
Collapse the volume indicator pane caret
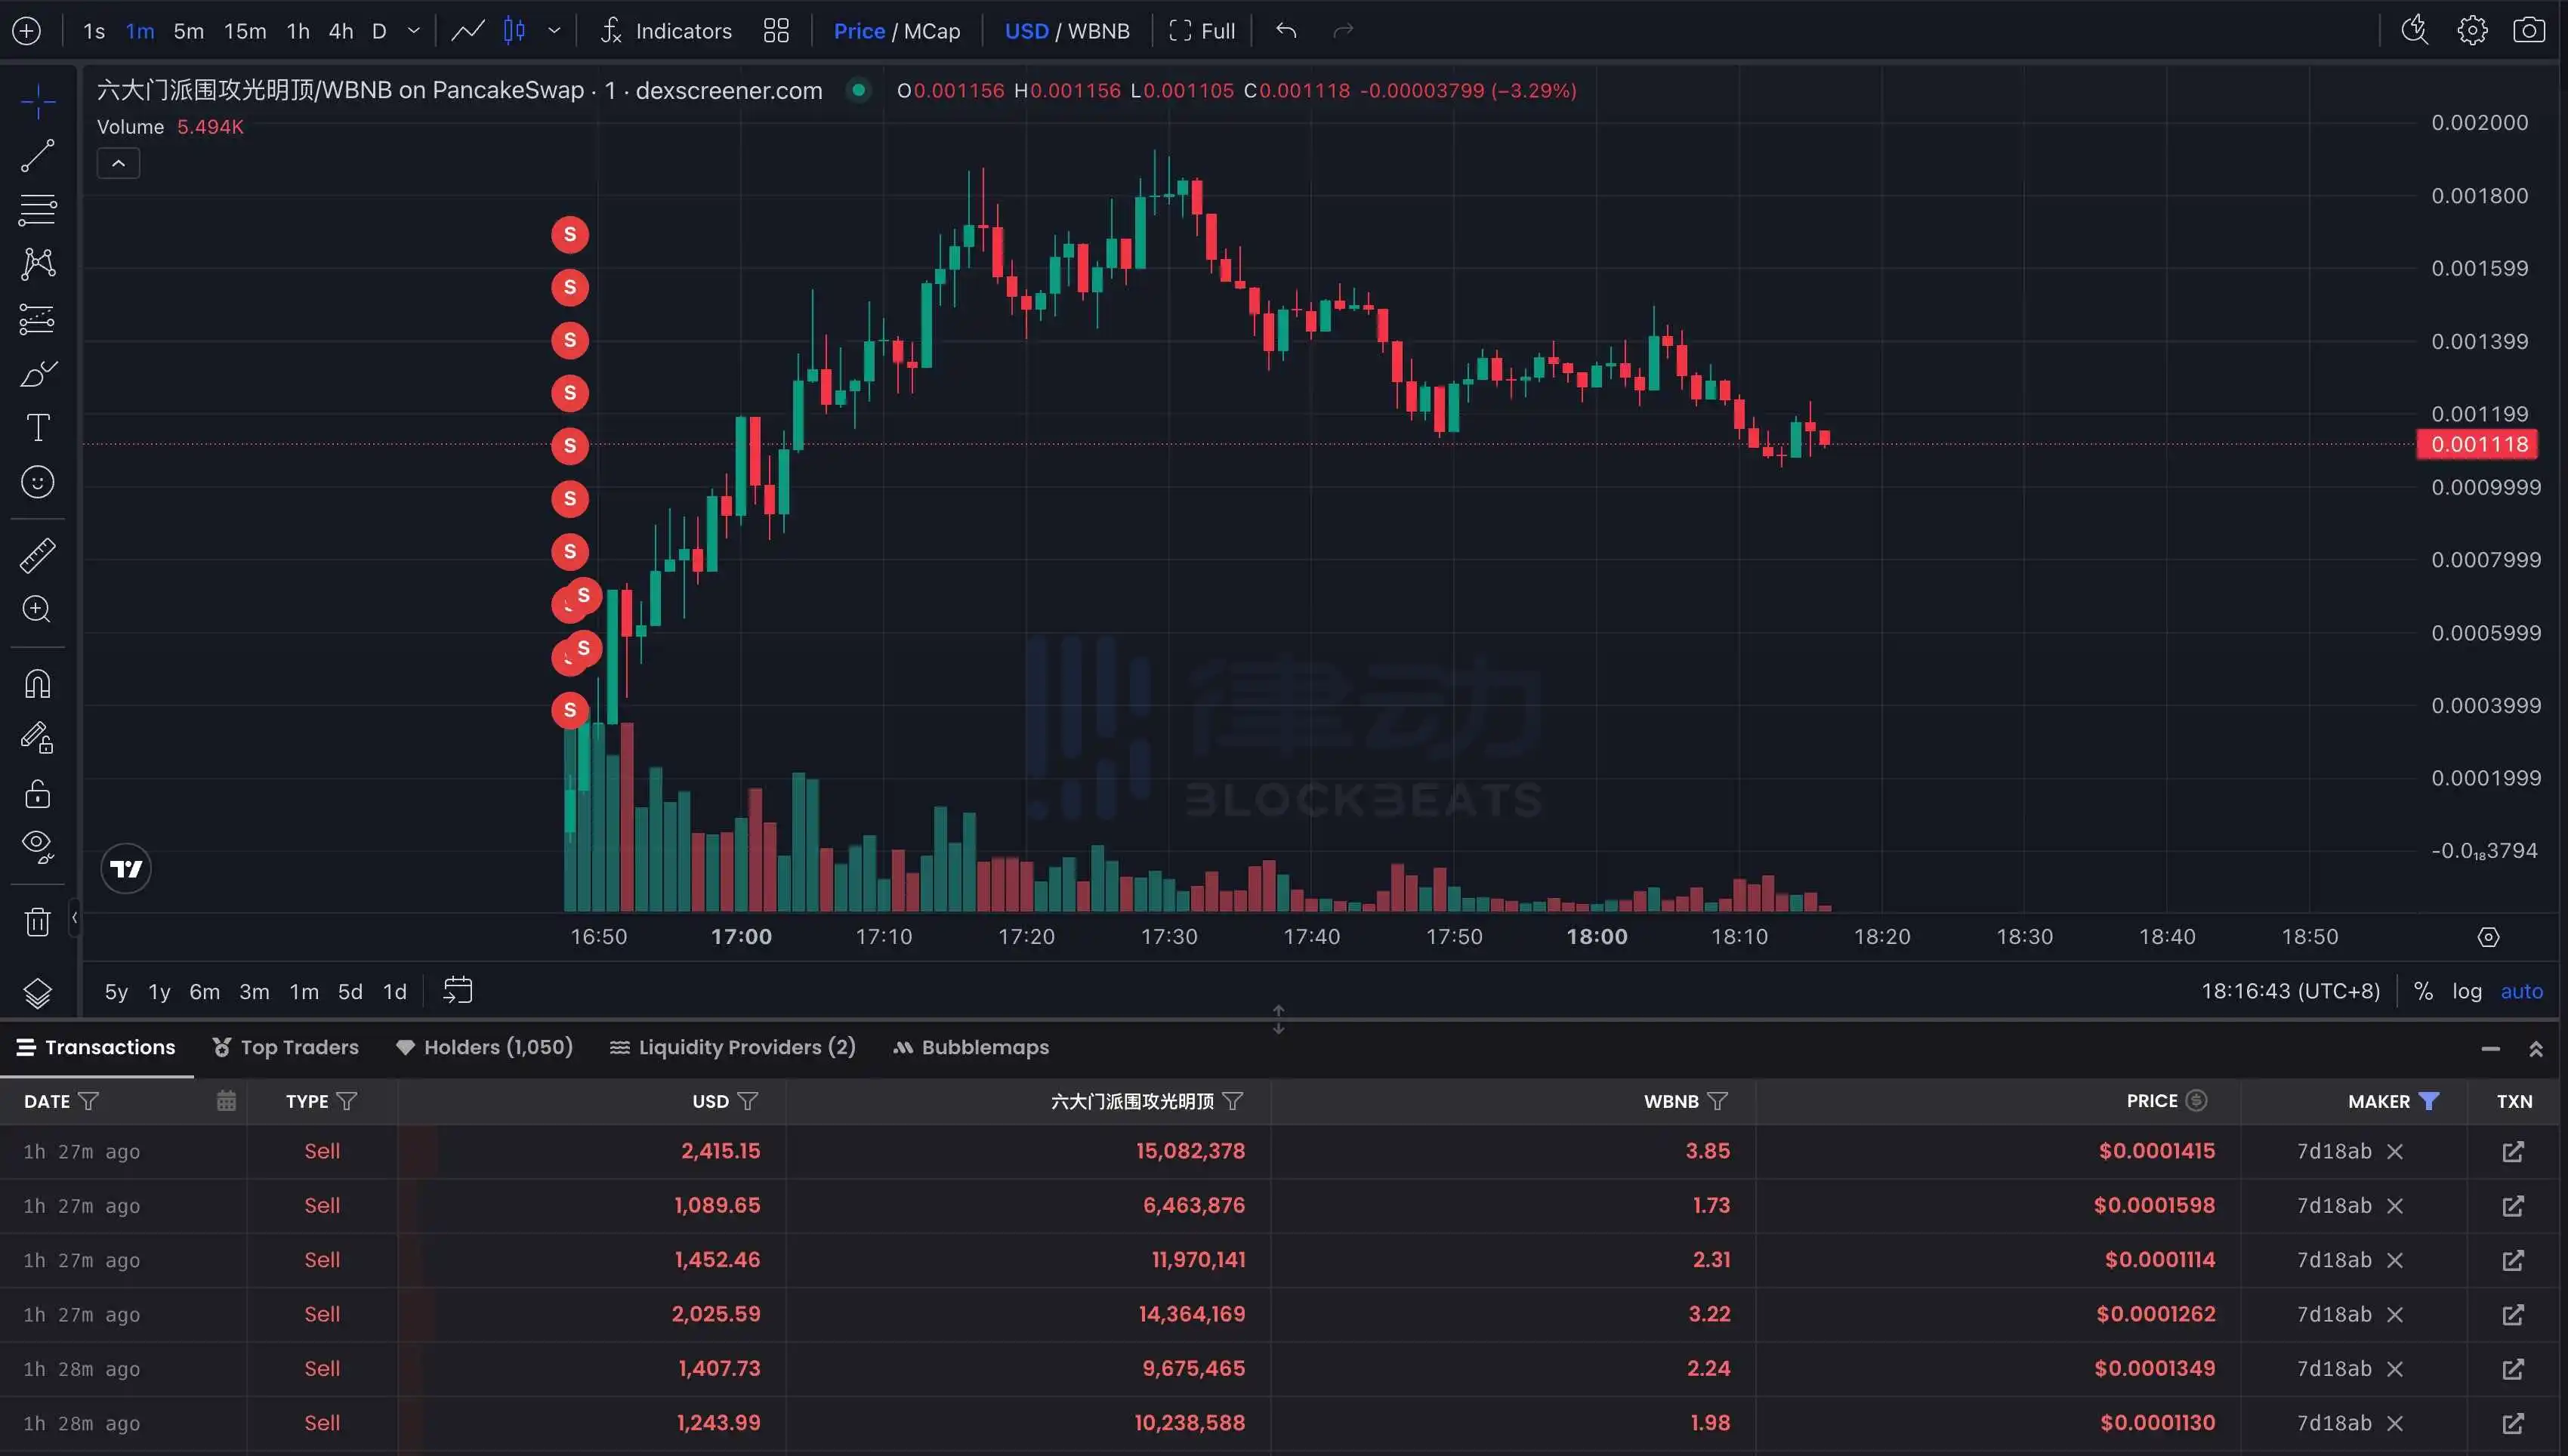click(118, 162)
